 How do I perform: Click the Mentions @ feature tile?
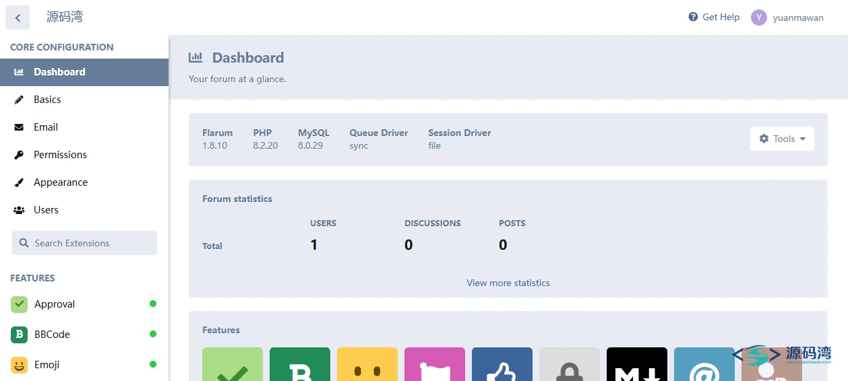[x=704, y=364]
